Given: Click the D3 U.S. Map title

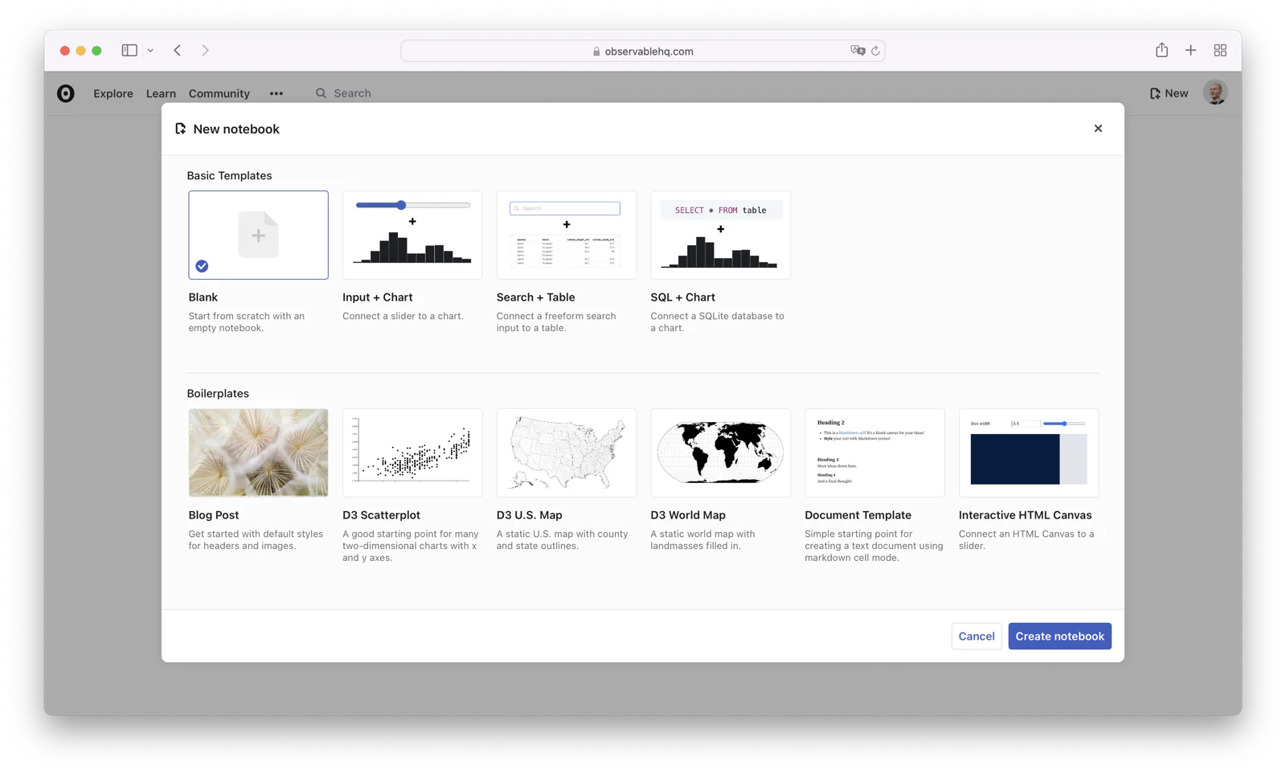Looking at the screenshot, I should [x=530, y=515].
